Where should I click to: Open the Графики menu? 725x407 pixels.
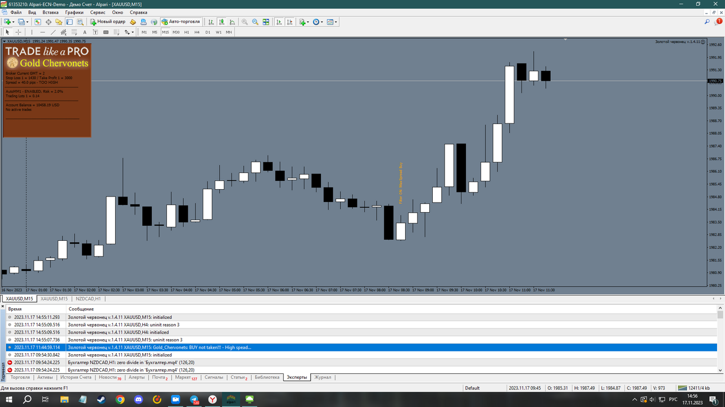(74, 12)
